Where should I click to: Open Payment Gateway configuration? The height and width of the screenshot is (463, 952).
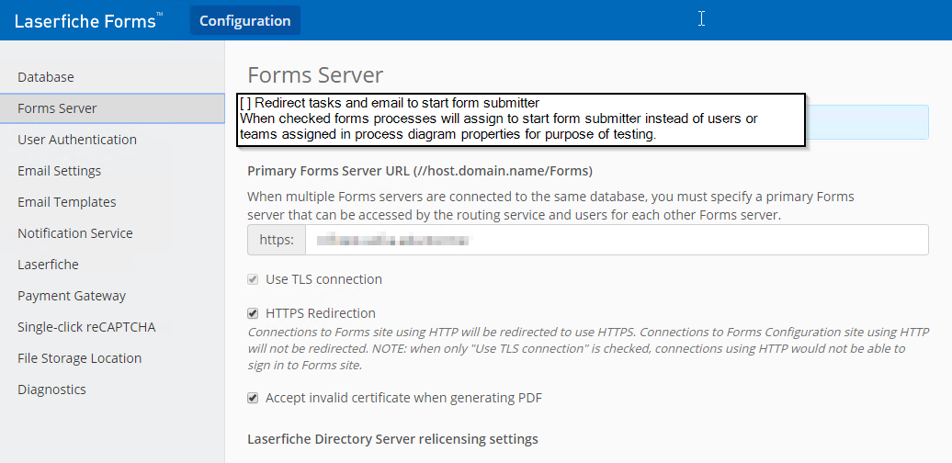pos(72,296)
